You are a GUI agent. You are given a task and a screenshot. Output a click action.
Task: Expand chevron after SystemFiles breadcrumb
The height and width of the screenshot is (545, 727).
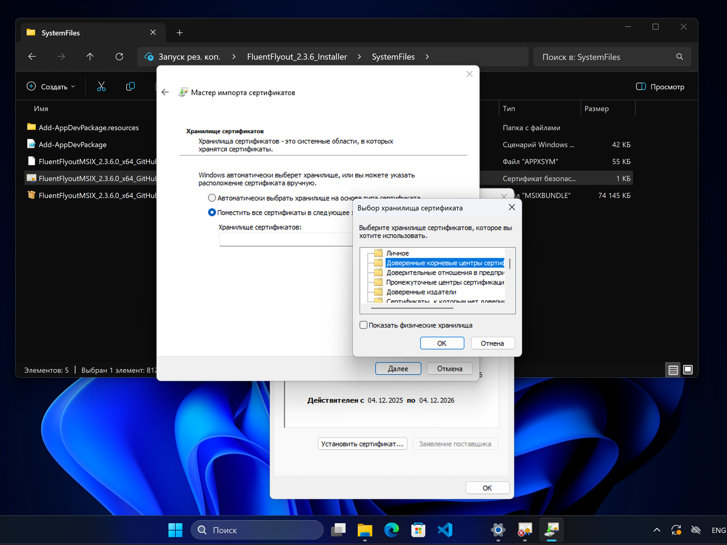pyautogui.click(x=427, y=57)
